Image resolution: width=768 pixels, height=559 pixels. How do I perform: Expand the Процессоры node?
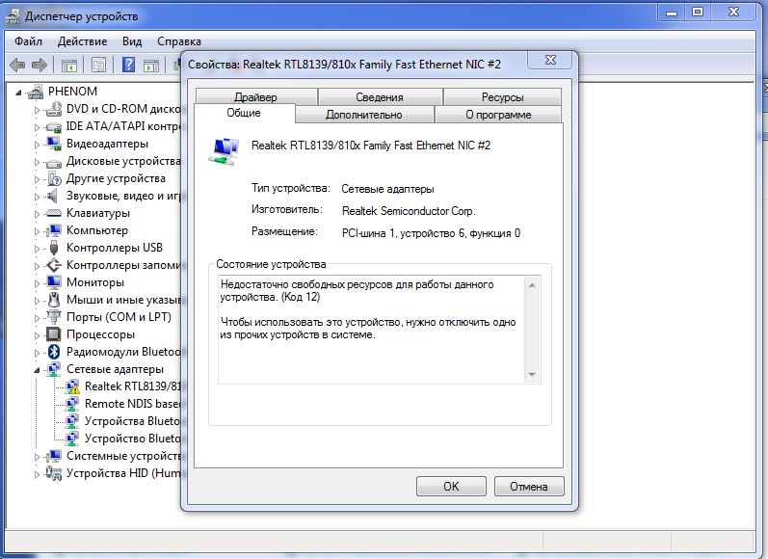pos(37,335)
